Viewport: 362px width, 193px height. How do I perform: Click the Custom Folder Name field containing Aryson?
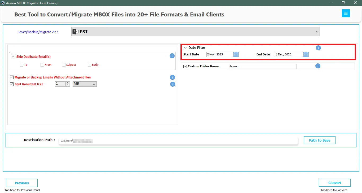(263, 66)
